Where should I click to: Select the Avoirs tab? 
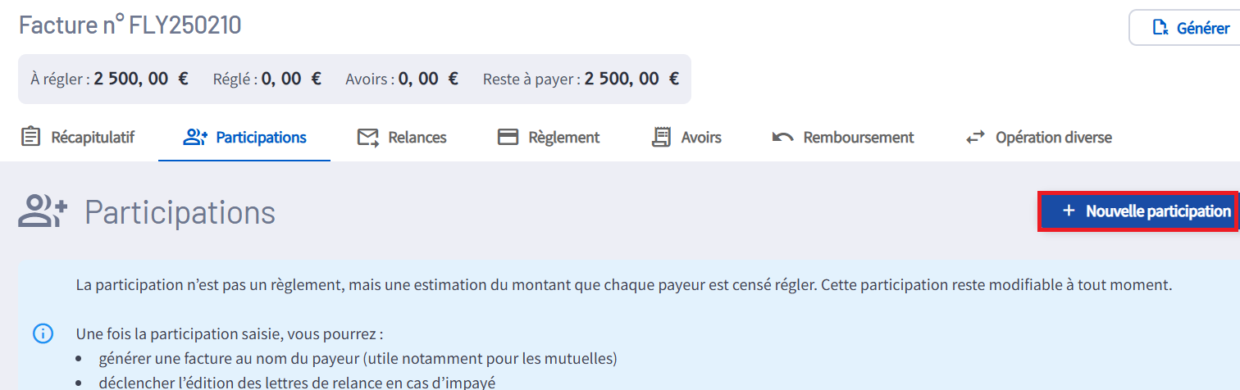701,137
